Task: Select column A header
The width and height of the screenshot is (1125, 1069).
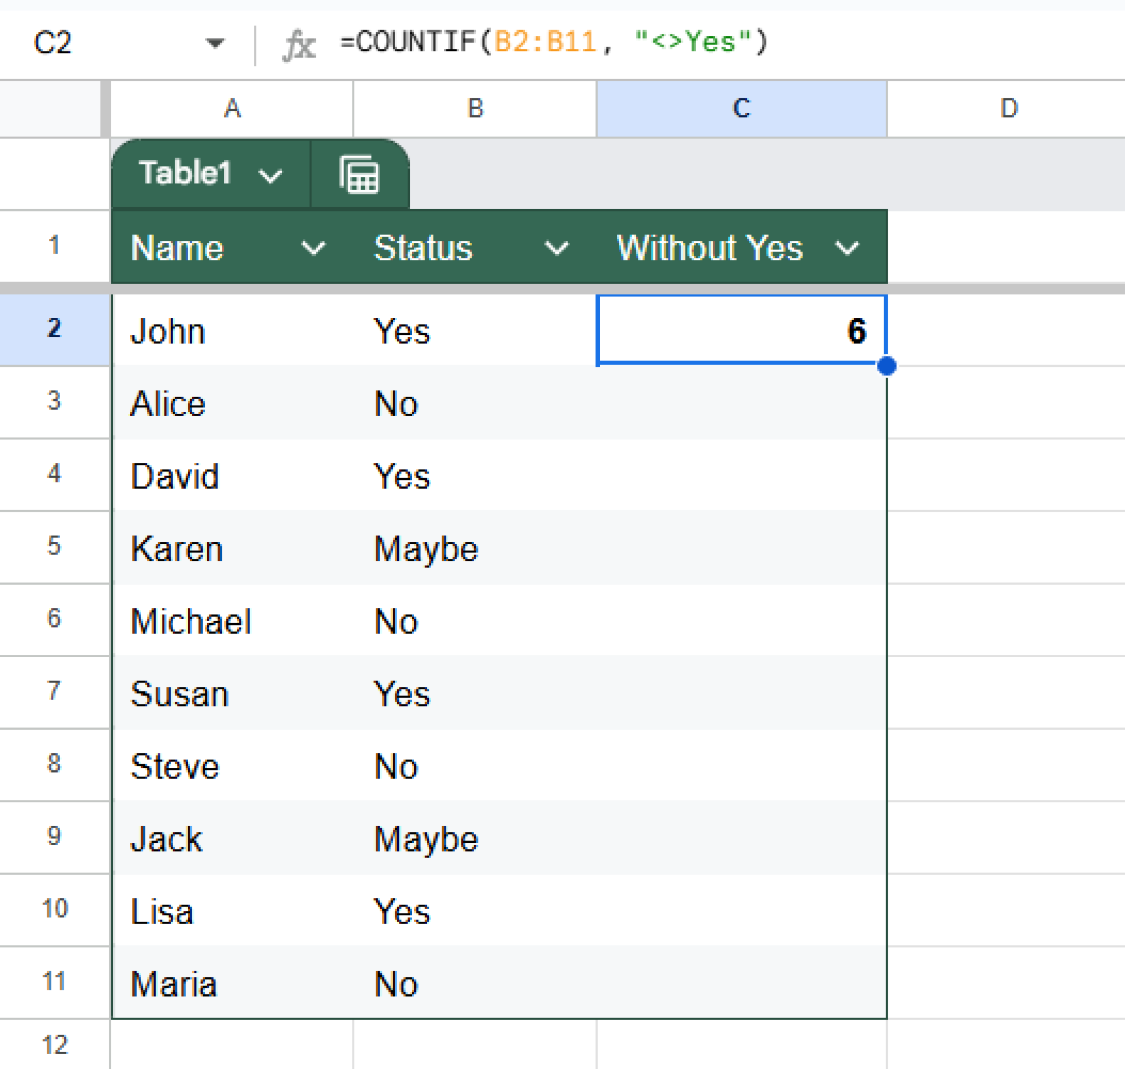Action: 233,108
